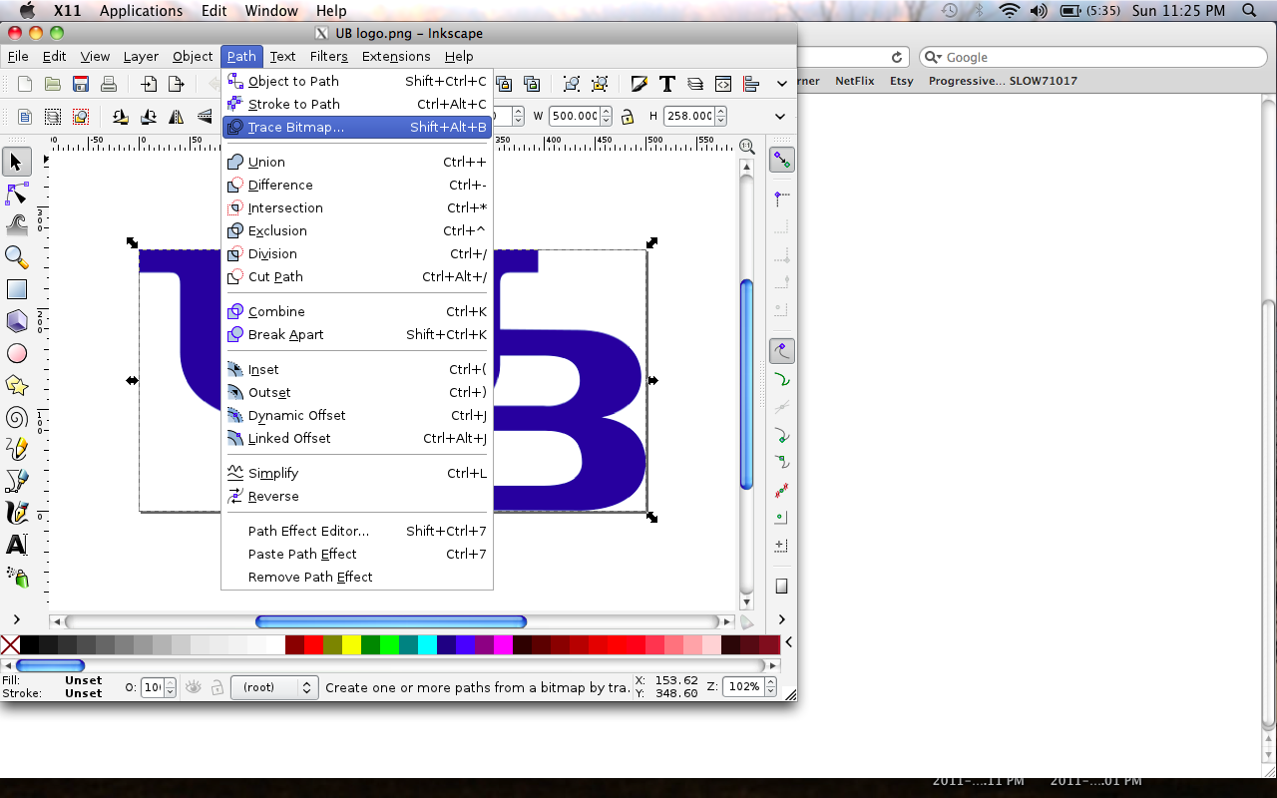The height and width of the screenshot is (798, 1277).
Task: Open the Layers dialog toolbar icon
Action: tap(695, 84)
